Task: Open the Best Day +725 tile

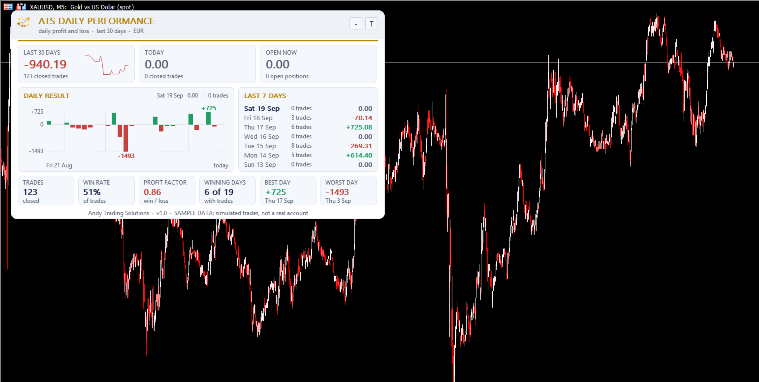Action: point(288,191)
